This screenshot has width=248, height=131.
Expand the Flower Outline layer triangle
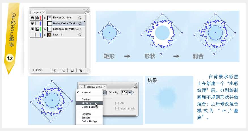pyautogui.click(x=45, y=18)
